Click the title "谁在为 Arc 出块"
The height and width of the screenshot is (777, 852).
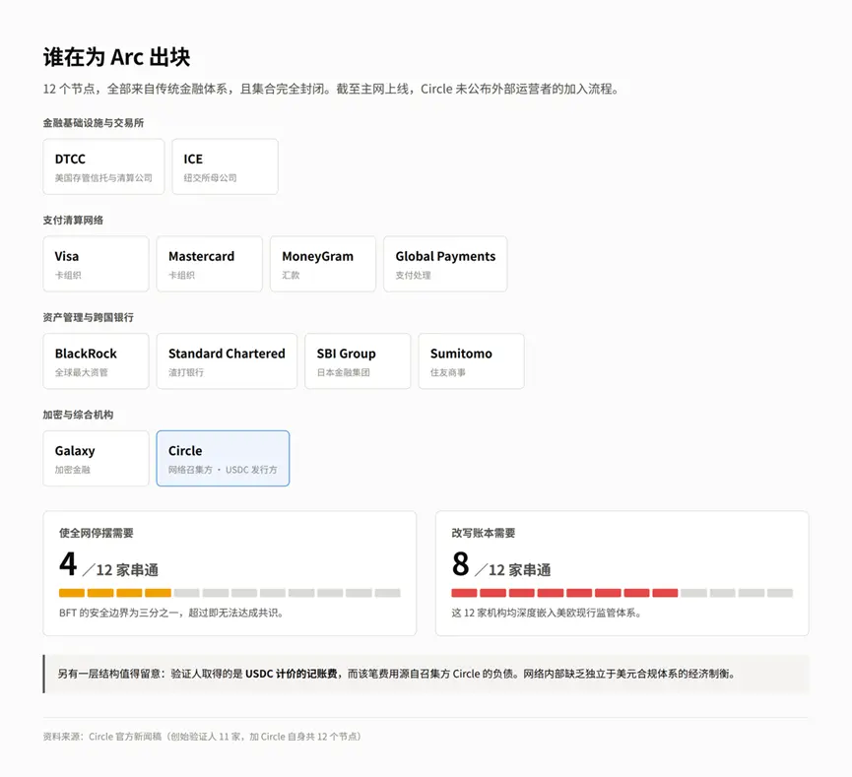pyautogui.click(x=117, y=57)
